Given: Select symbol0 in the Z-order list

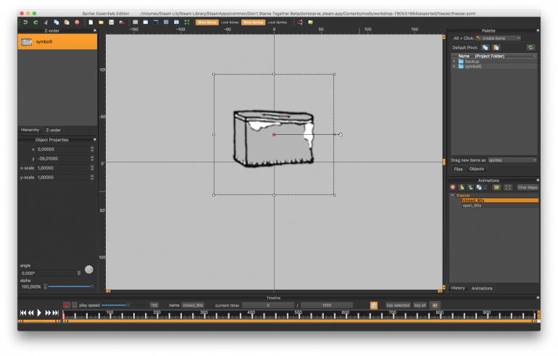Looking at the screenshot, I should click(57, 41).
